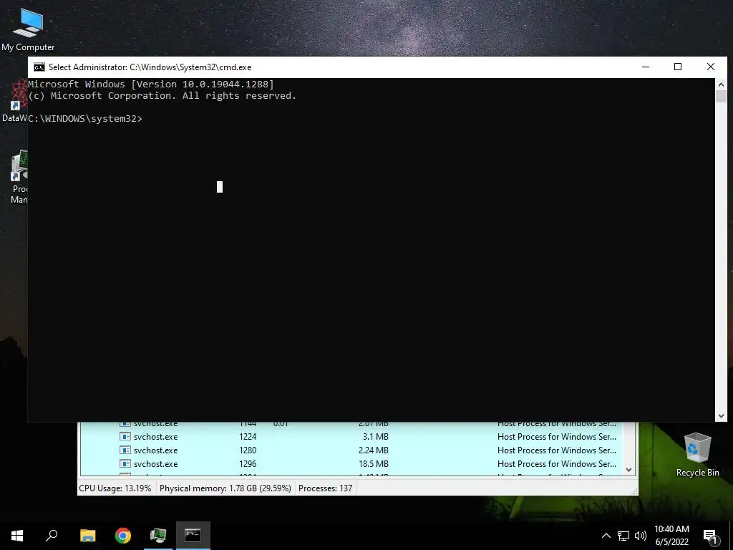Open the Windows Start menu
The image size is (733, 550).
click(17, 536)
